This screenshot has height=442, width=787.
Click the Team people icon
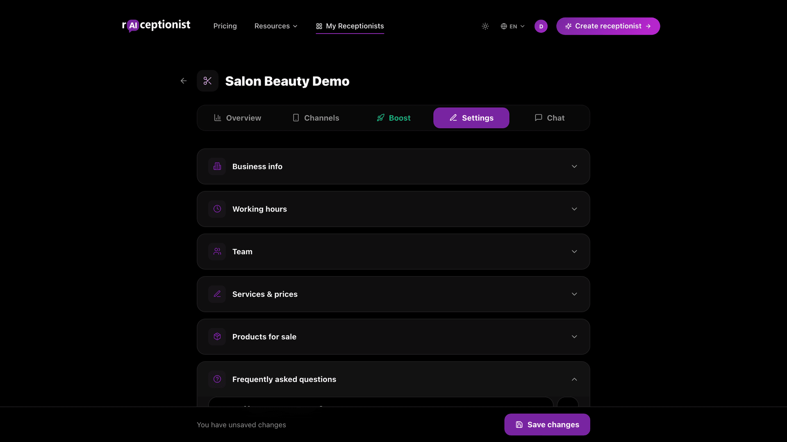(x=217, y=252)
